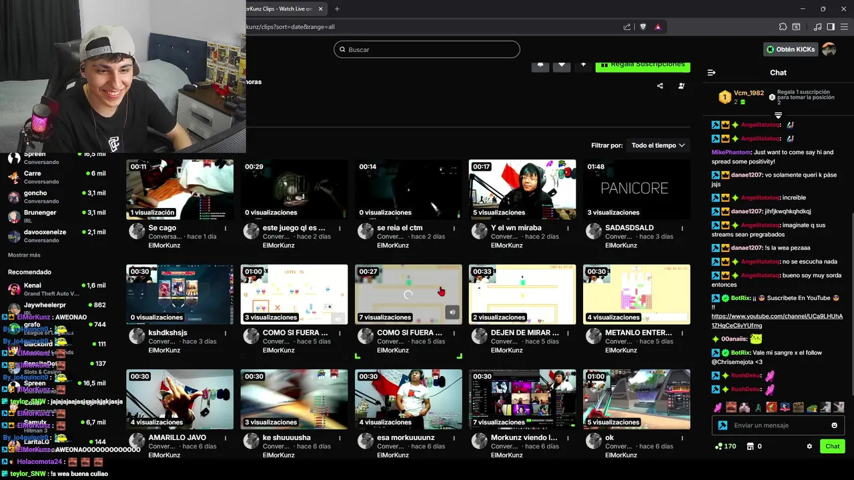Open options menu for 'ok' clip
The width and height of the screenshot is (854, 480).
683,438
